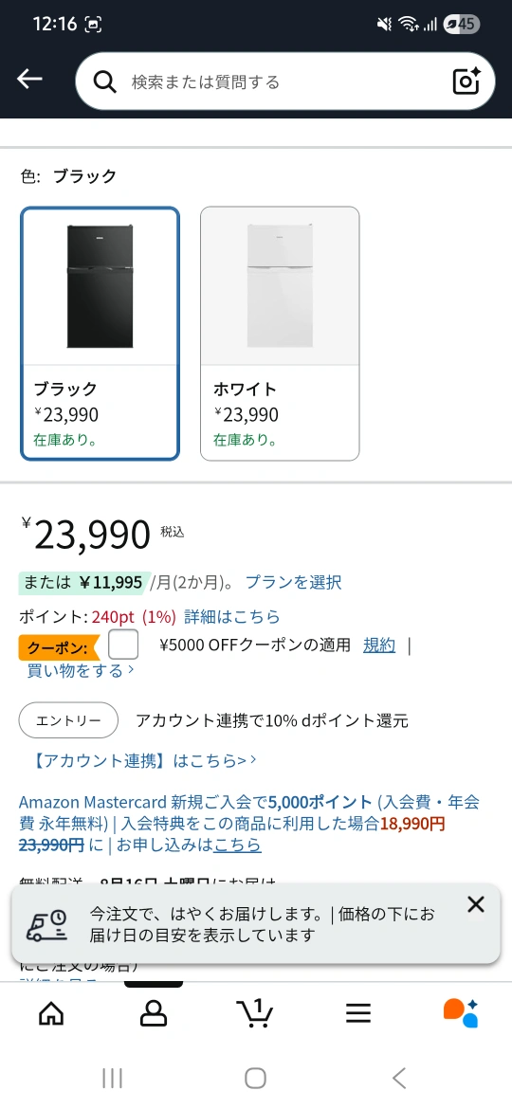512x1109 pixels.
Task: Open shopping cart with 1 item
Action: [x=255, y=1013]
